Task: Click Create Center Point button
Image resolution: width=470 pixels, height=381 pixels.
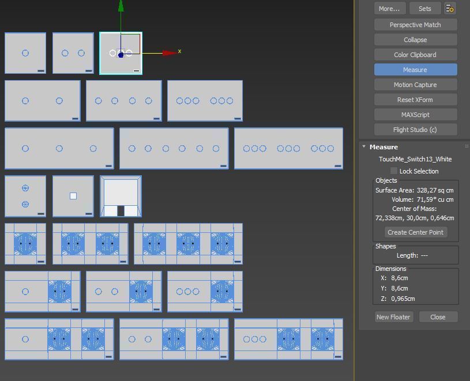Action: [415, 232]
